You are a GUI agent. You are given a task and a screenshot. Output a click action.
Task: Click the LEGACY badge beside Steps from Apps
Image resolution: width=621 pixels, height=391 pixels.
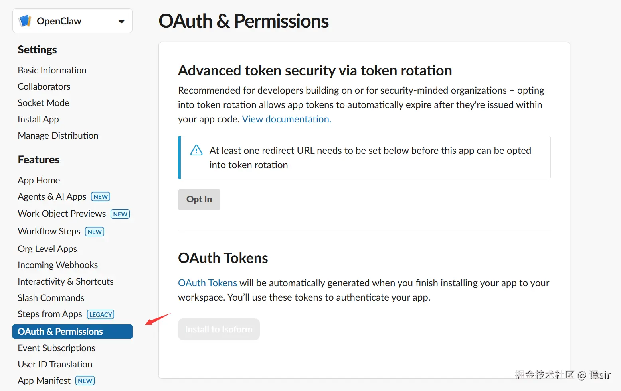coord(101,315)
